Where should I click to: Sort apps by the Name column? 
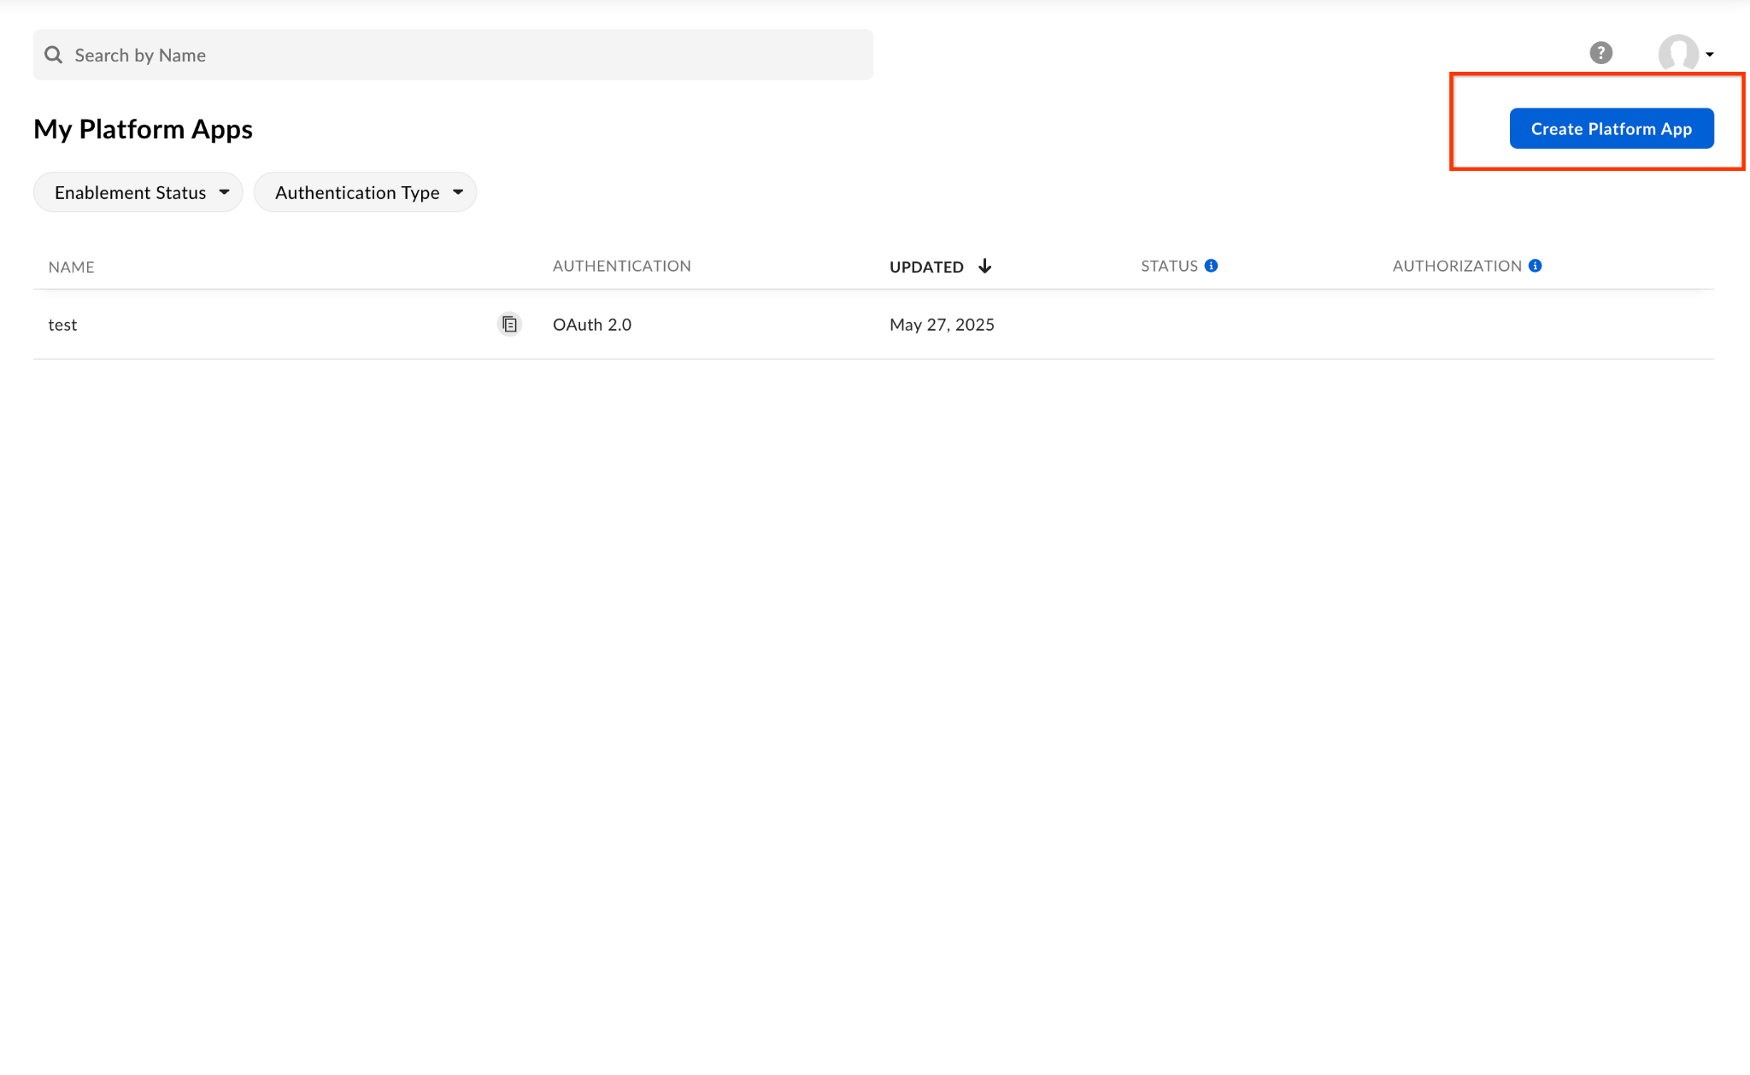pos(71,266)
